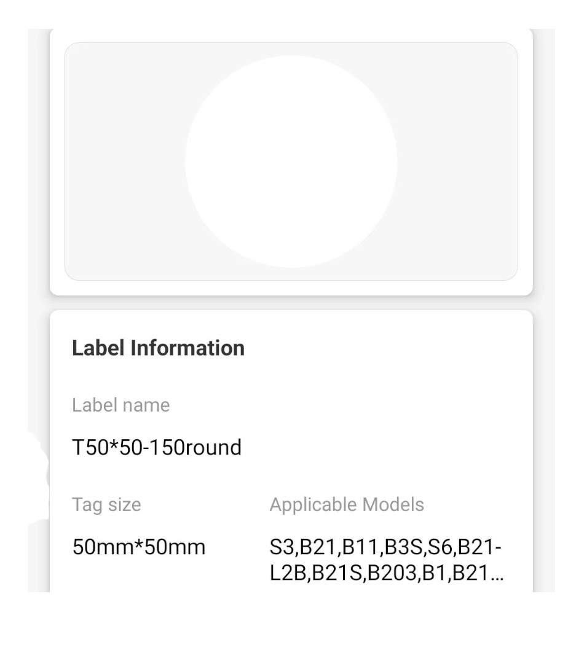Viewport: 584px width, 645px height.
Task: Click the "Applicable Models" caption
Action: [347, 505]
